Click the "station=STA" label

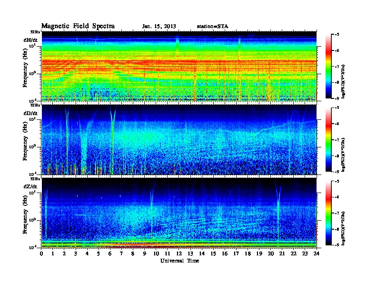coord(213,27)
